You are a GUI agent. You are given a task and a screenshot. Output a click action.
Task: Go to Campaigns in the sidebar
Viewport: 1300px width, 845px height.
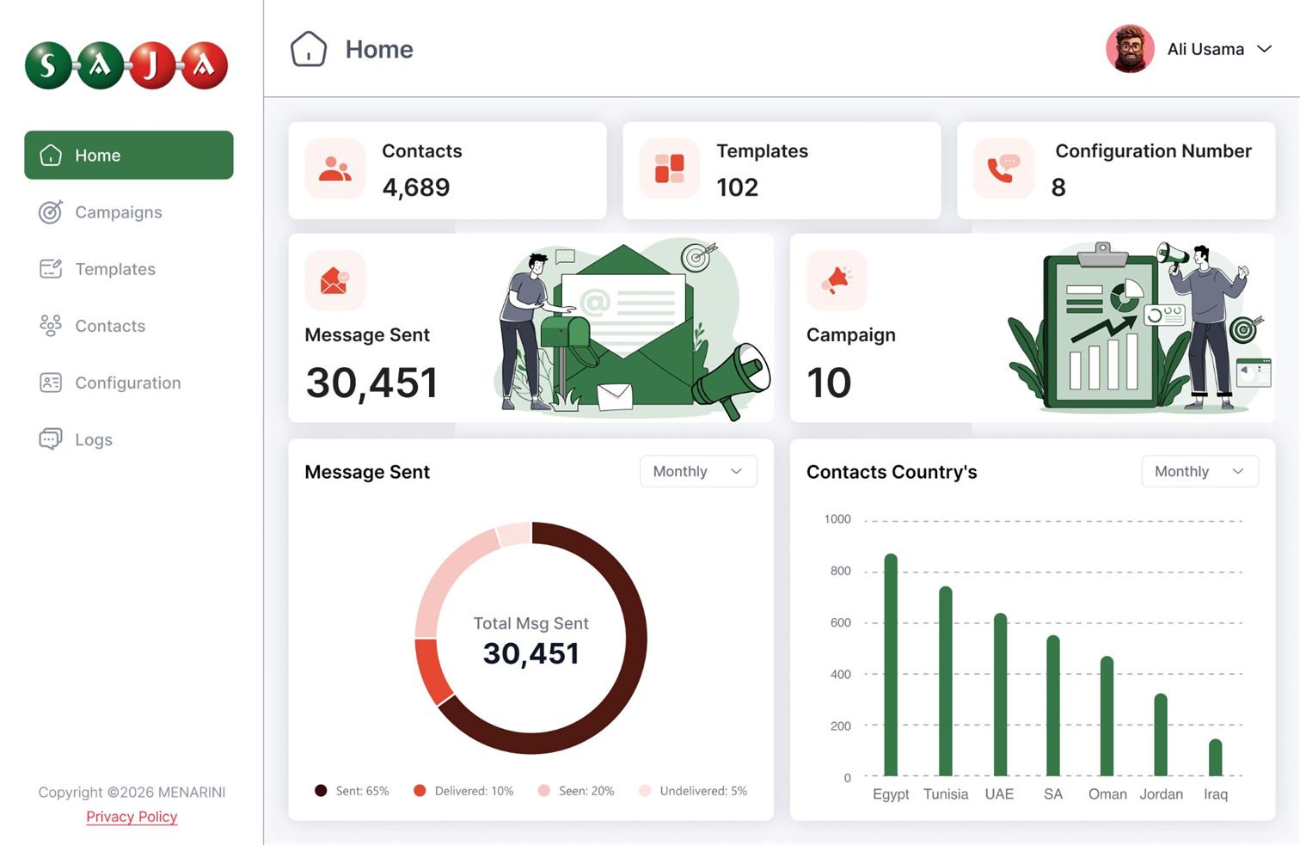(119, 212)
